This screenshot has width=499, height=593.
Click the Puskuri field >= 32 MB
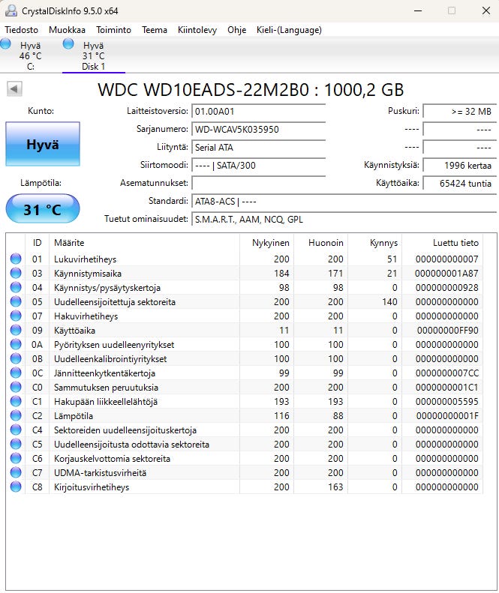pyautogui.click(x=459, y=112)
